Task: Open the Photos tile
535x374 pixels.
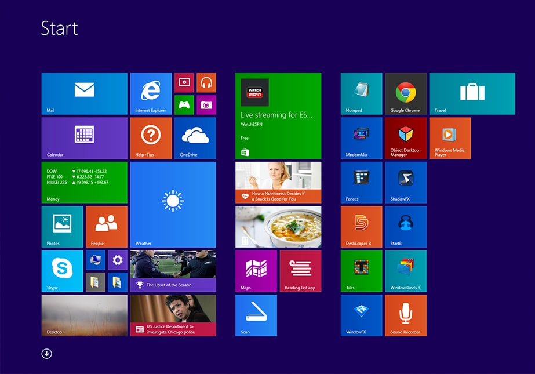Action: [x=62, y=227]
